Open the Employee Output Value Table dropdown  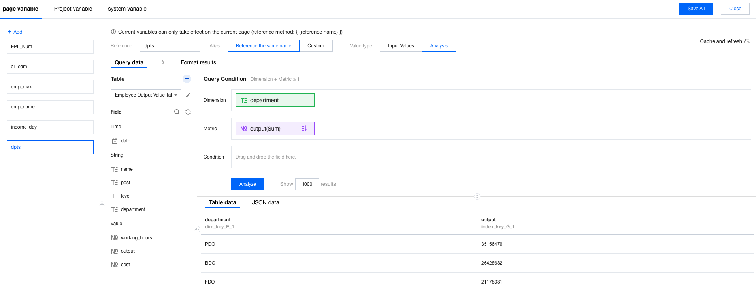click(145, 95)
